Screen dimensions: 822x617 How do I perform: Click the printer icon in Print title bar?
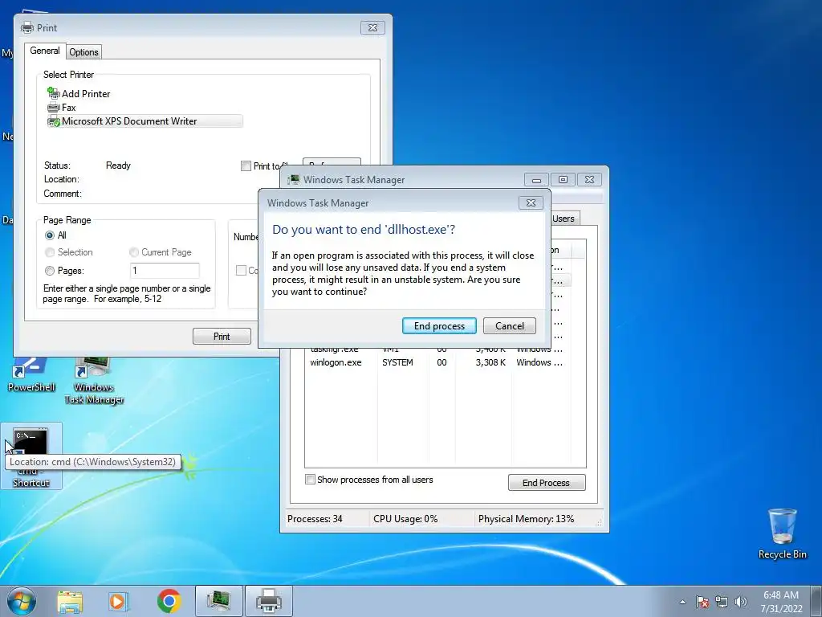pyautogui.click(x=27, y=28)
